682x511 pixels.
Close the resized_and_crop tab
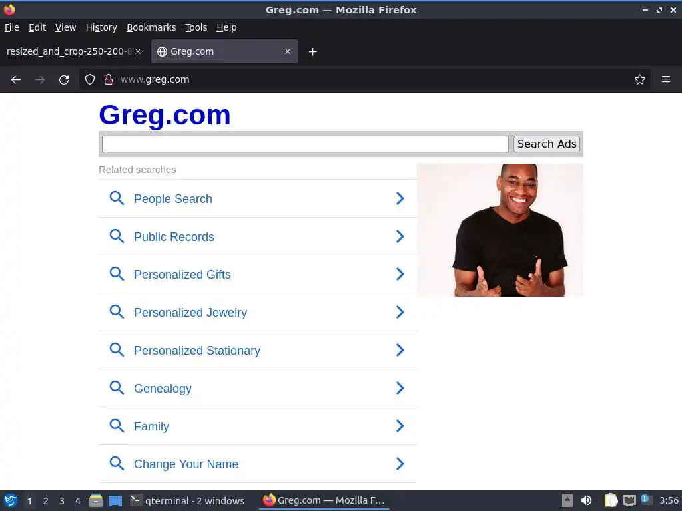click(138, 51)
